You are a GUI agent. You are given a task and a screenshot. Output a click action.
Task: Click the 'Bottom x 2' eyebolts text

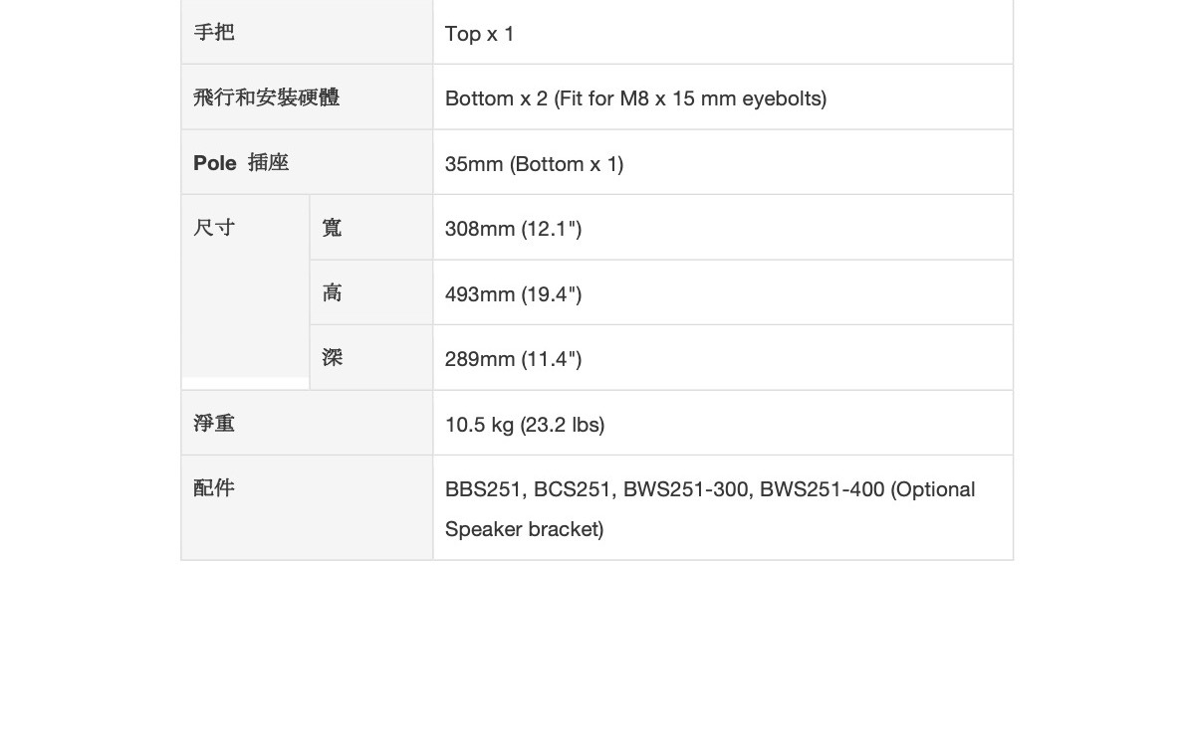click(x=635, y=98)
